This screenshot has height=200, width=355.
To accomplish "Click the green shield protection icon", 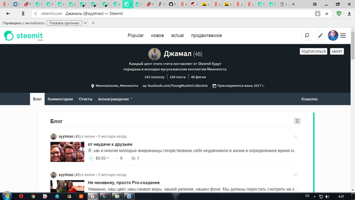I will [339, 14].
